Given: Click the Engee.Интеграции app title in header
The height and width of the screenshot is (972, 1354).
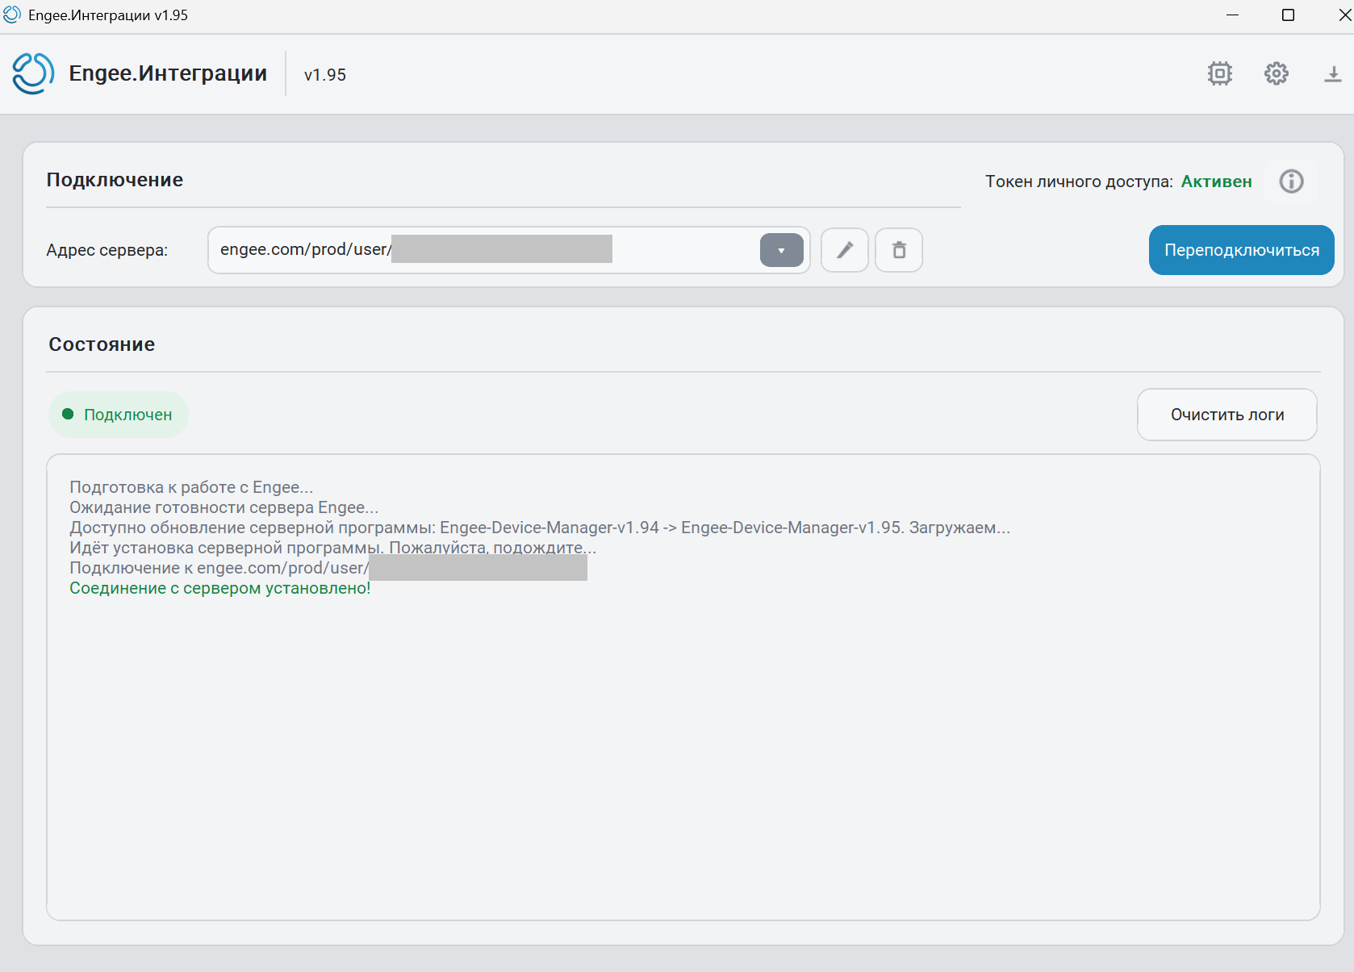Looking at the screenshot, I should (x=168, y=73).
